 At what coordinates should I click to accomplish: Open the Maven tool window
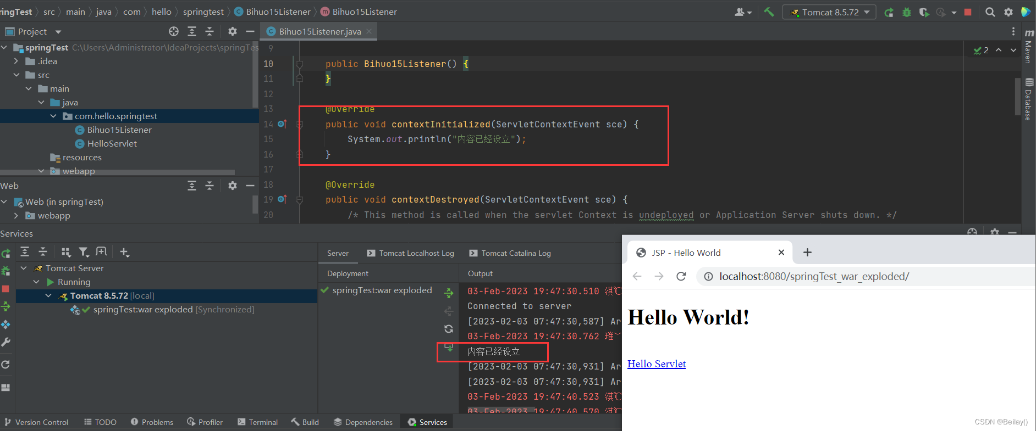click(x=1028, y=47)
